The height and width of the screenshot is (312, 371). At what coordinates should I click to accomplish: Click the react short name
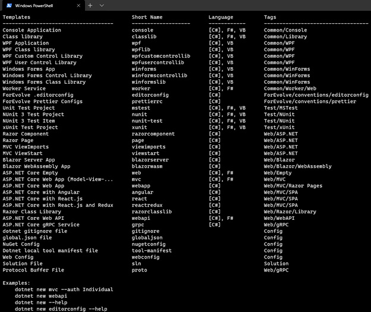139,198
